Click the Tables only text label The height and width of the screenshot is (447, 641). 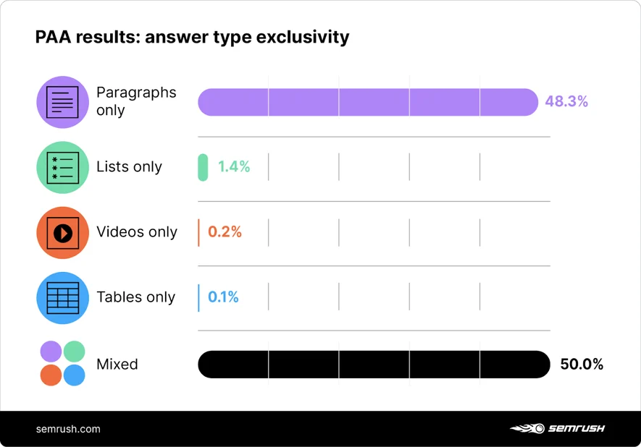click(x=135, y=297)
